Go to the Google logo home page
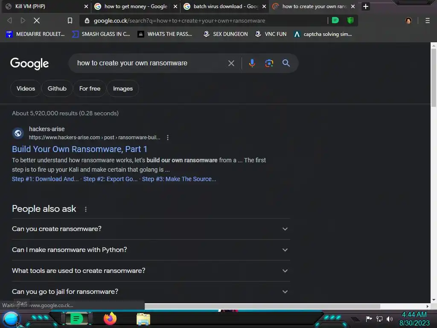This screenshot has width=437, height=328. (29, 64)
